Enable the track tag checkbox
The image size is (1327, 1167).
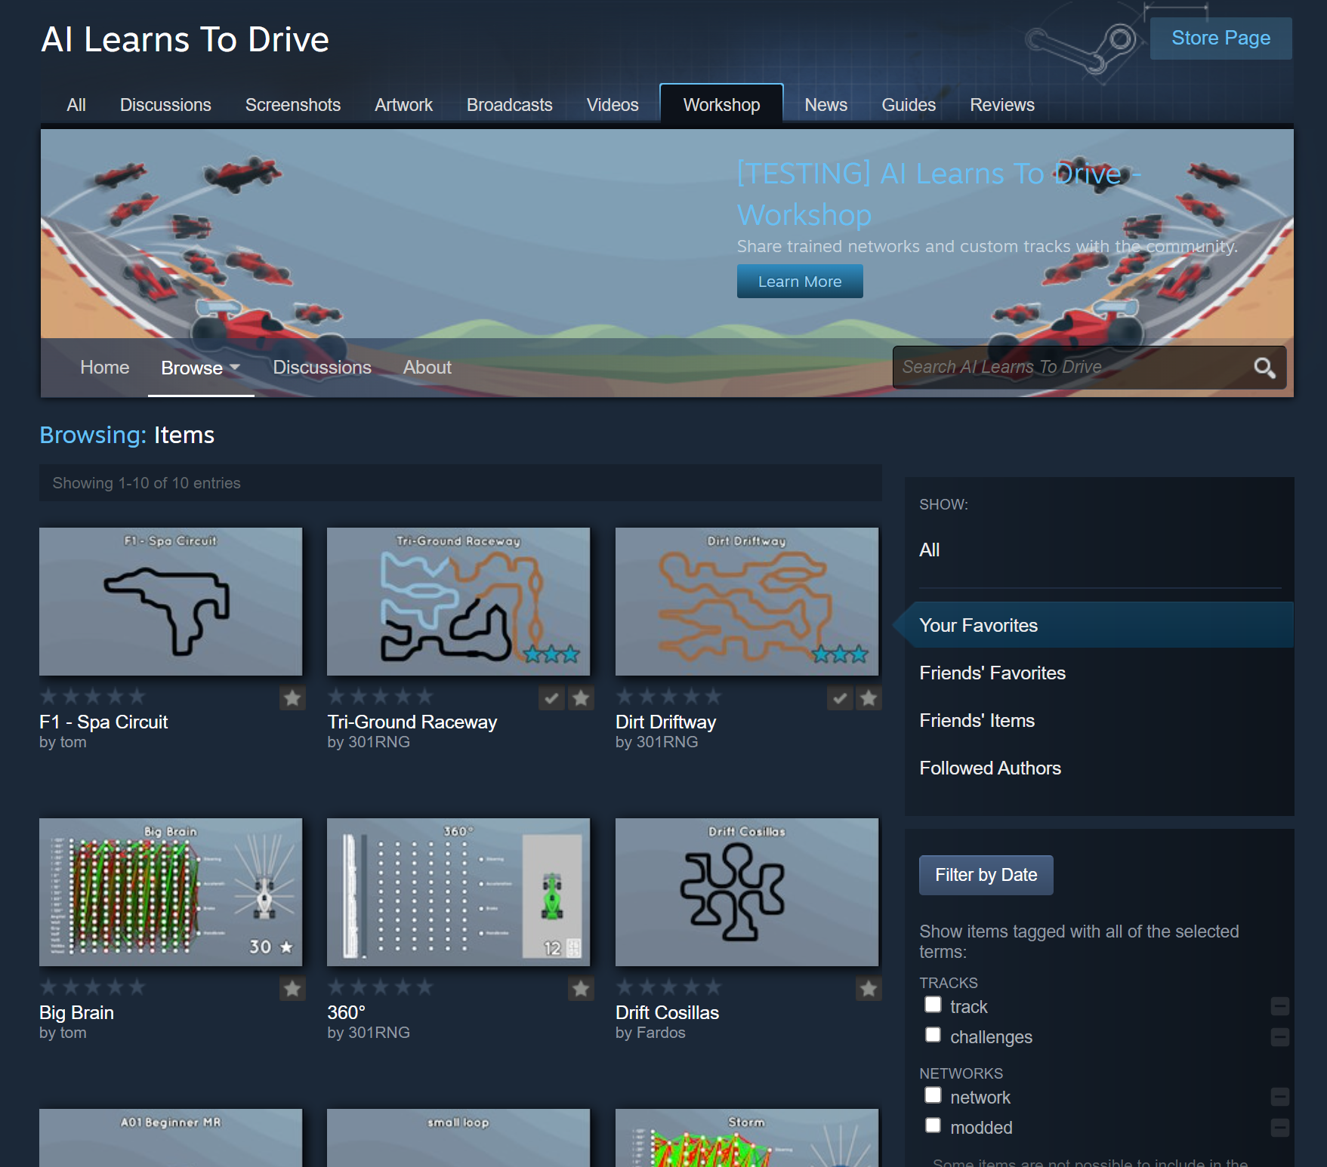point(934,1005)
